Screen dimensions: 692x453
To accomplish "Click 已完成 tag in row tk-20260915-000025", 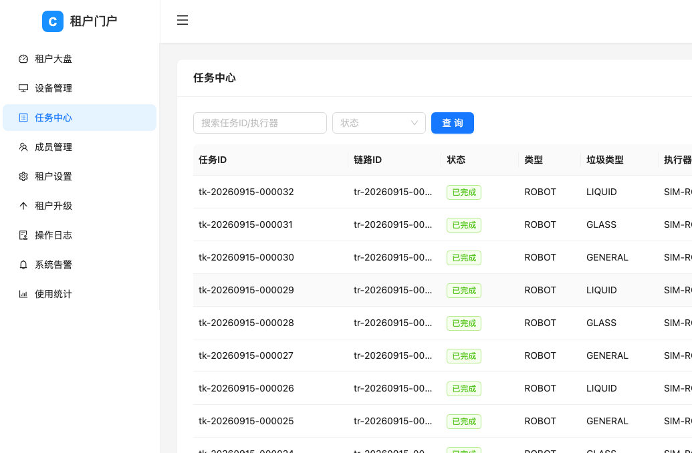I will [464, 421].
